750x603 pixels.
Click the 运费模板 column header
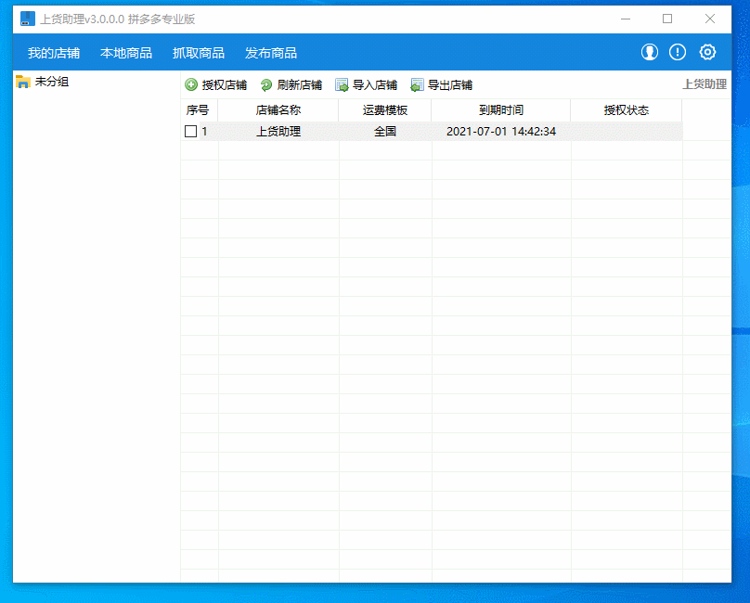385,110
